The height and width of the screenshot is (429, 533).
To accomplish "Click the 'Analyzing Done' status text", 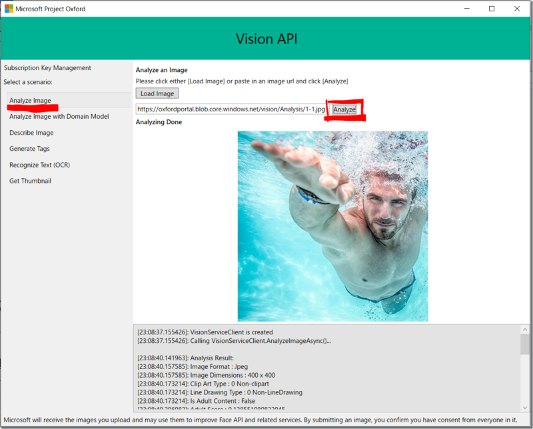I will (159, 122).
